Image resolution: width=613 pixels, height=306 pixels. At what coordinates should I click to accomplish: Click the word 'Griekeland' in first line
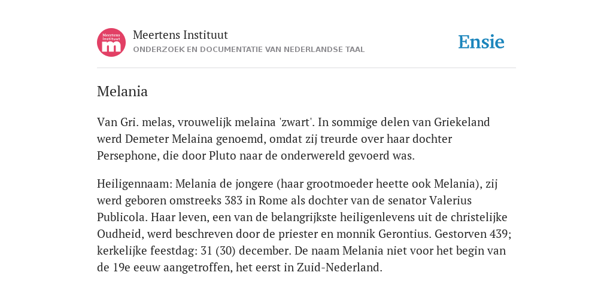point(462,122)
